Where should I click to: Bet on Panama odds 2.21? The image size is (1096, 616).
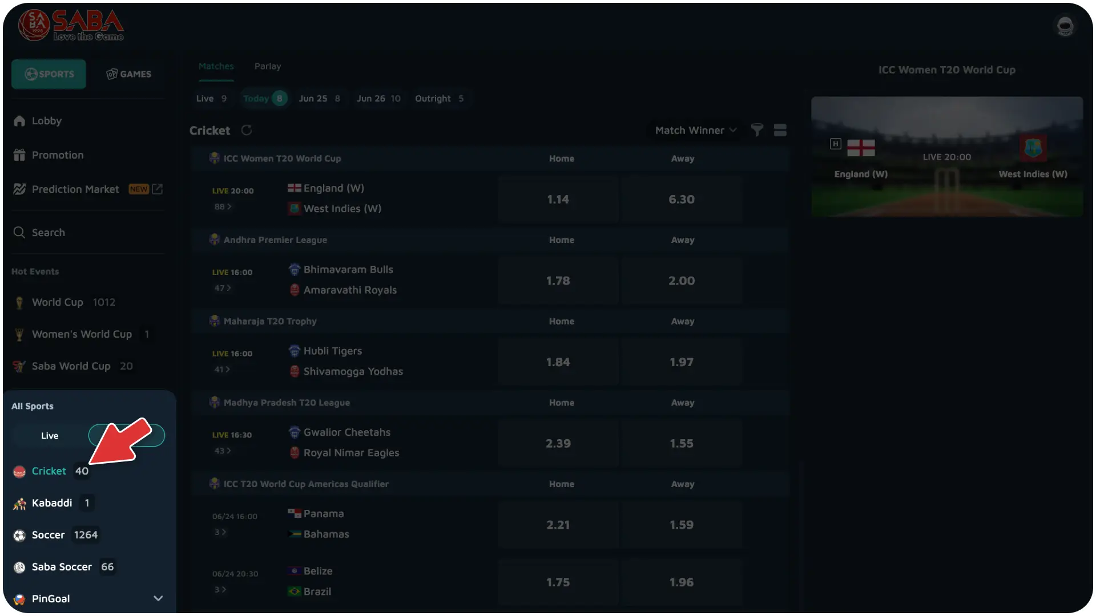pyautogui.click(x=558, y=525)
